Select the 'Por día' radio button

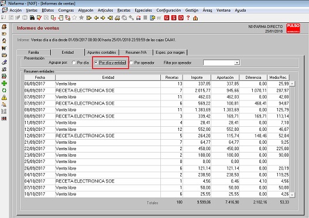click(74, 63)
